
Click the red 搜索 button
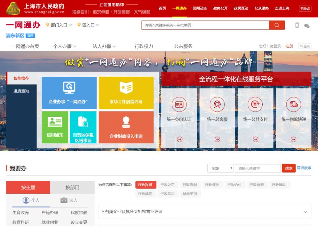[x=289, y=168]
